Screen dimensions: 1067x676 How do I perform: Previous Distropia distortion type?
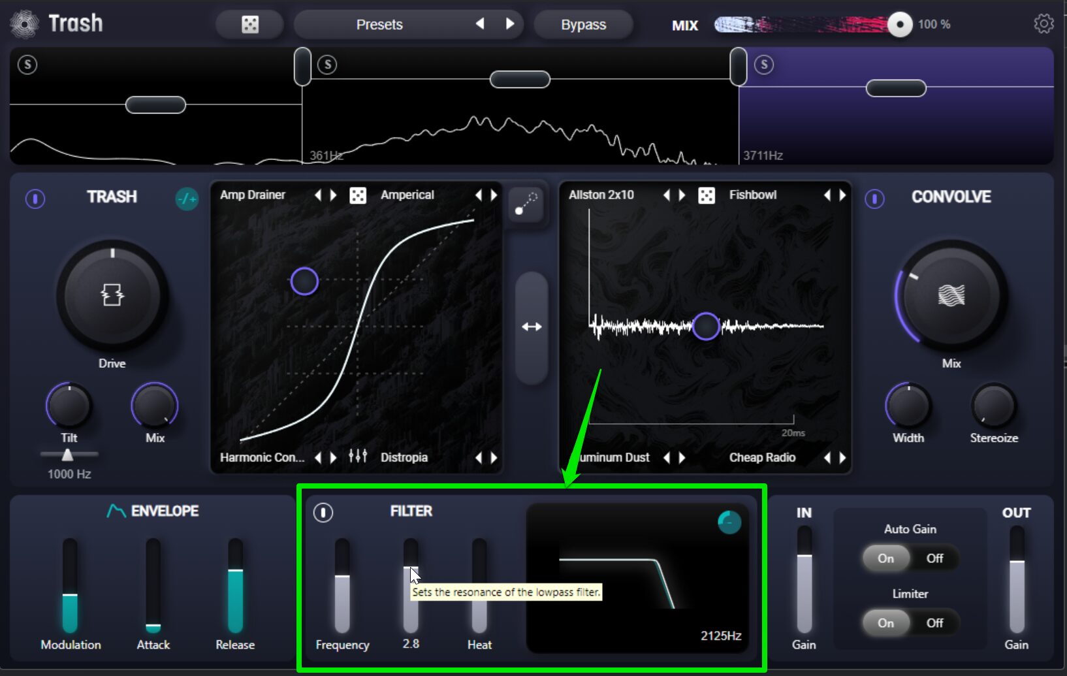click(479, 457)
